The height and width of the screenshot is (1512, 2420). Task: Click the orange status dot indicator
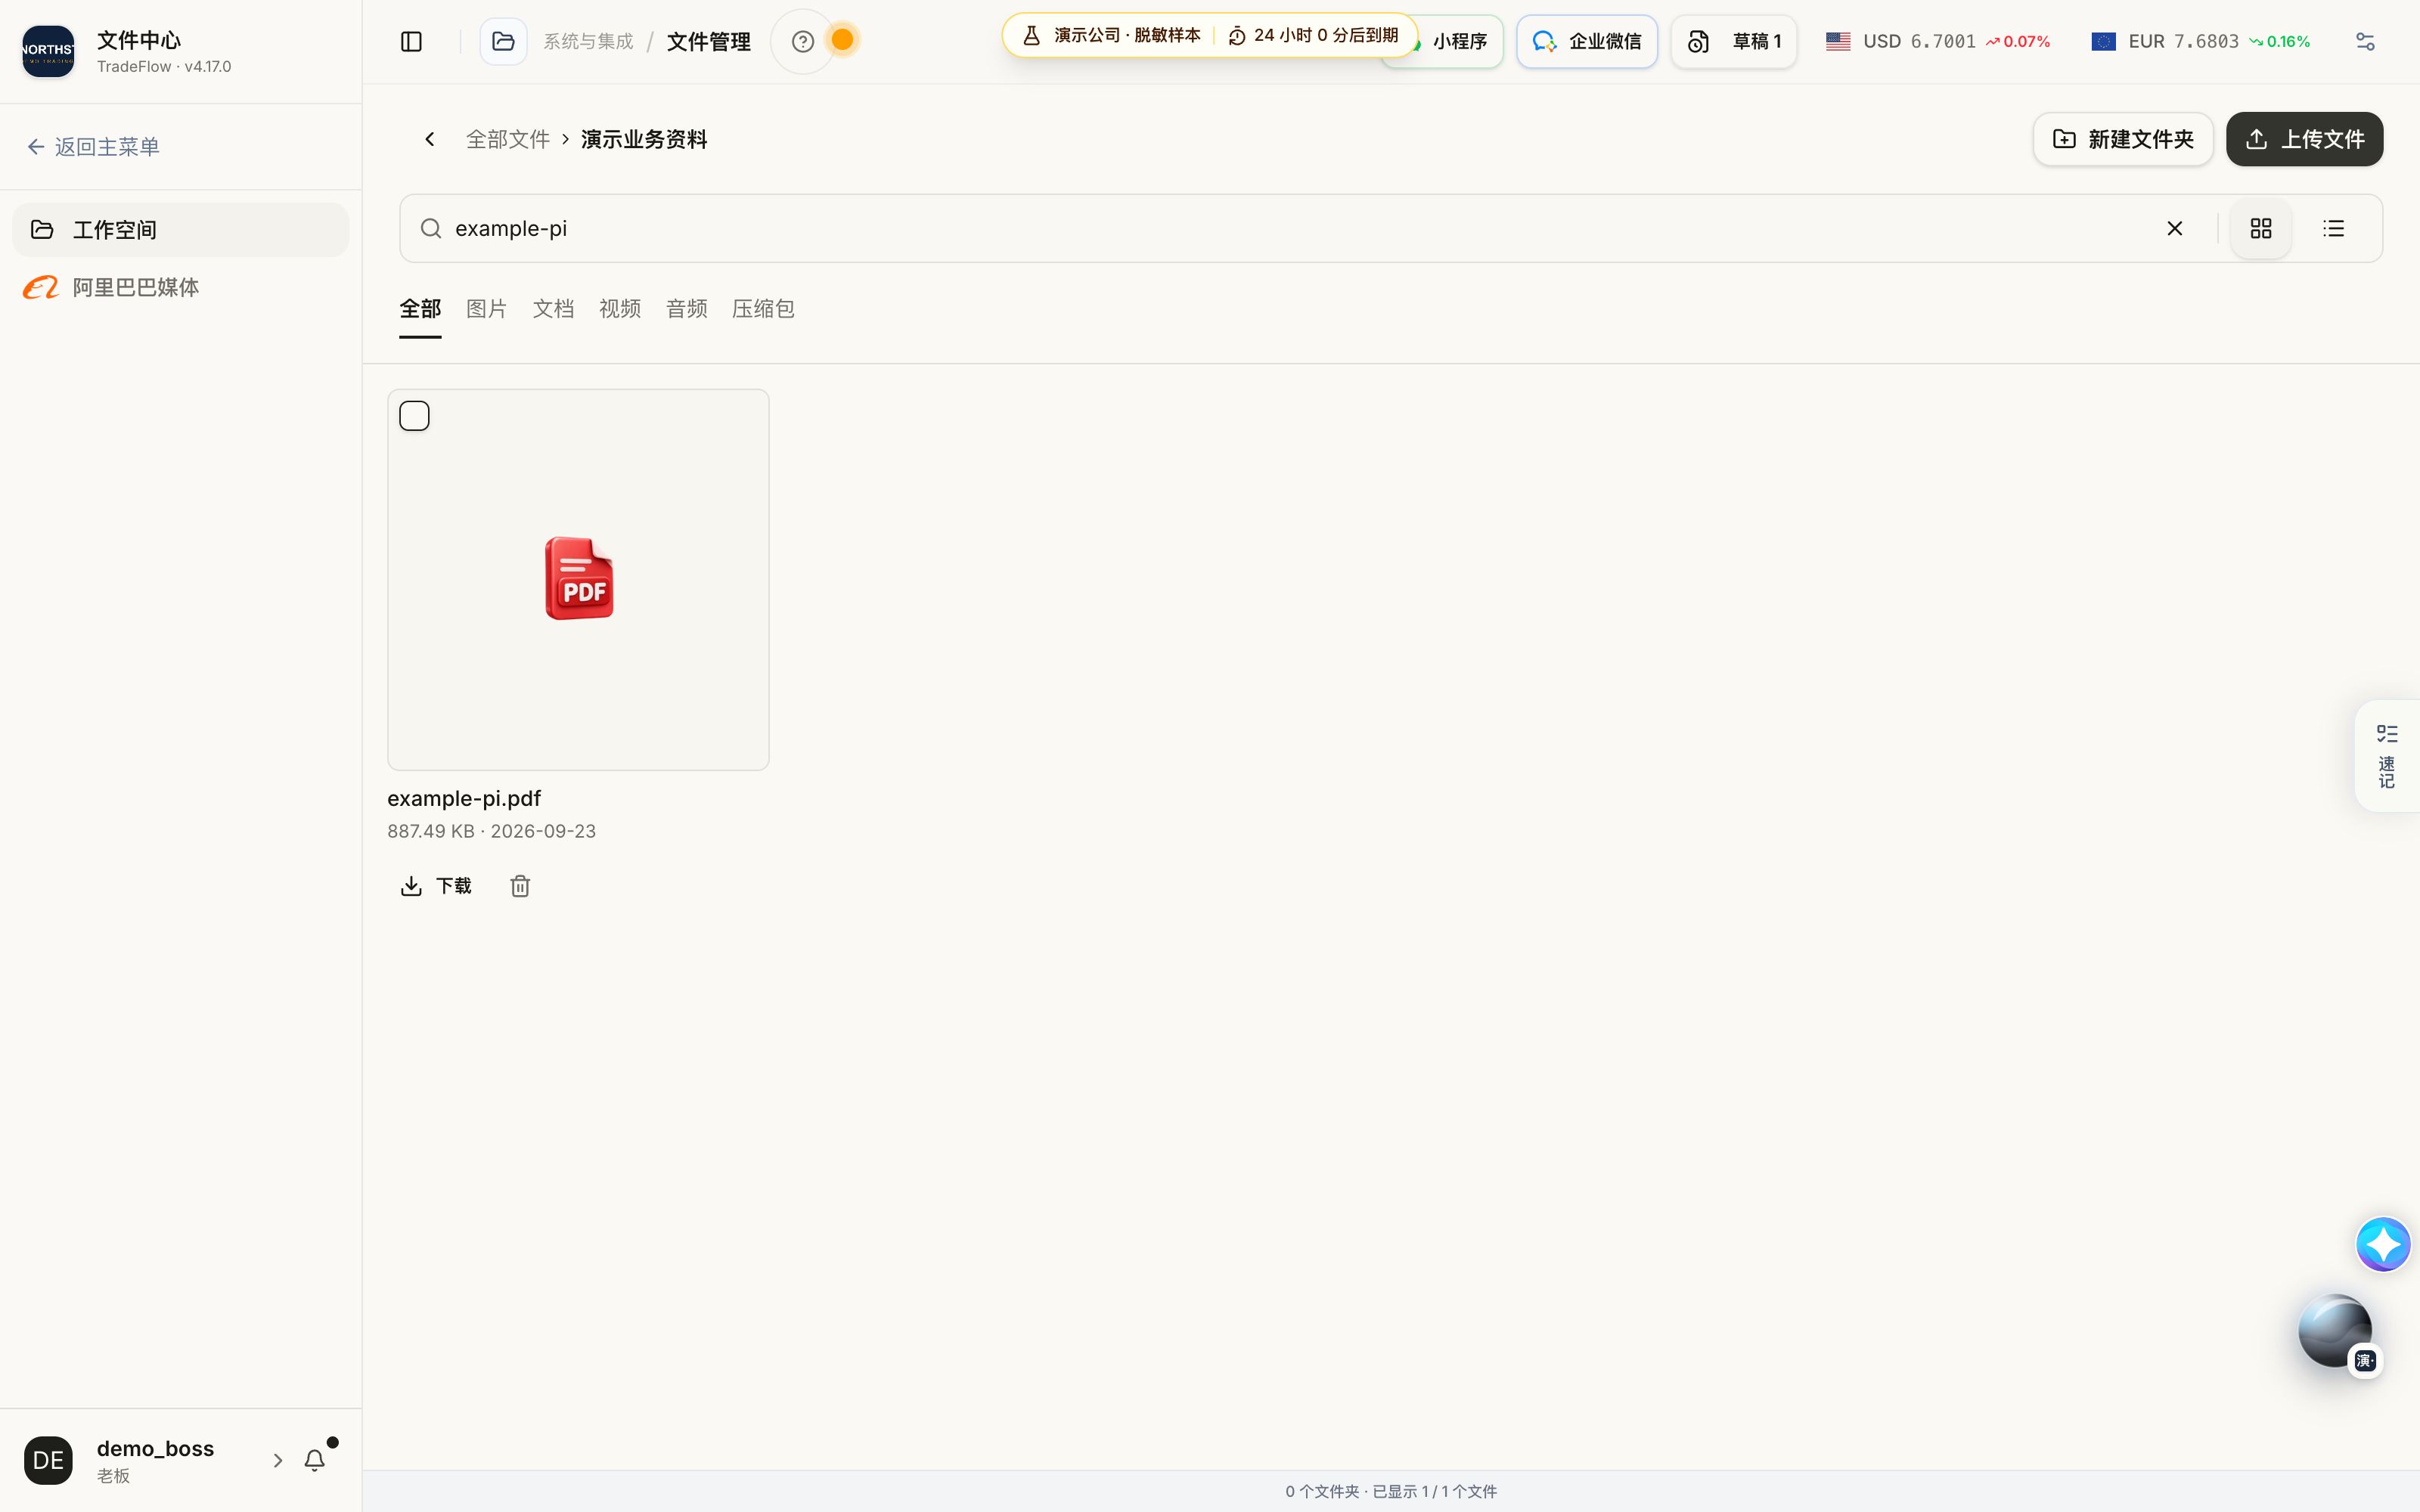coord(842,40)
